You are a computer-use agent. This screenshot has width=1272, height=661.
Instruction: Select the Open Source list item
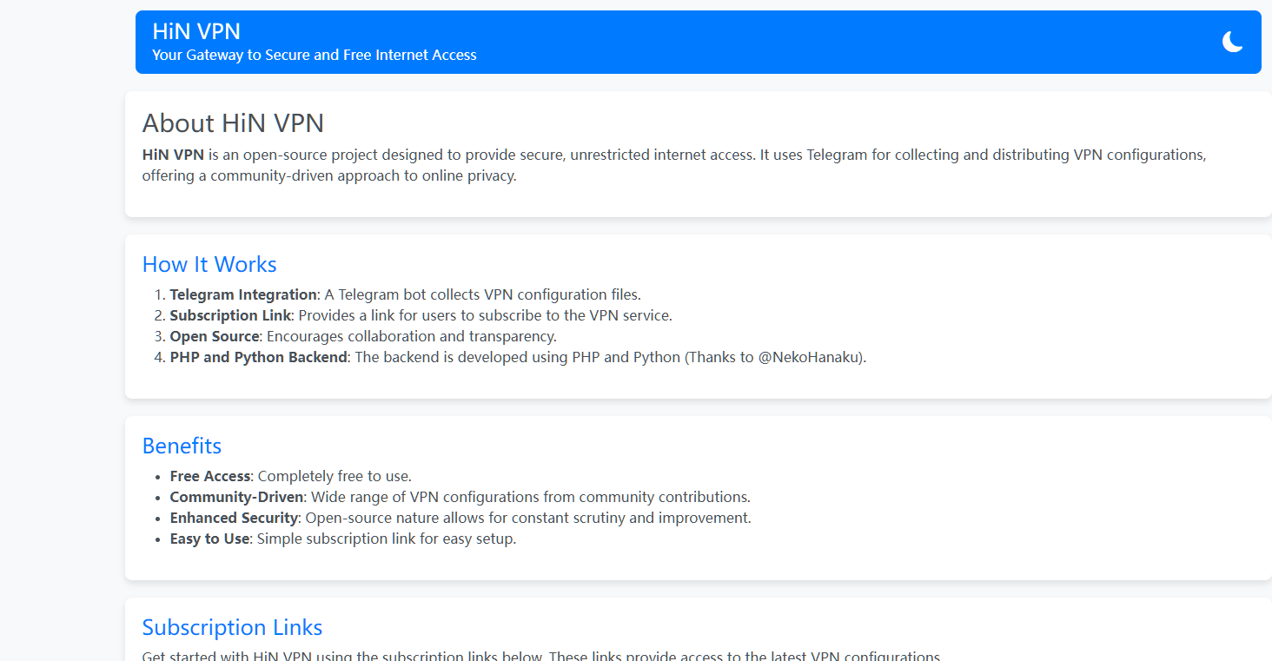coord(215,337)
